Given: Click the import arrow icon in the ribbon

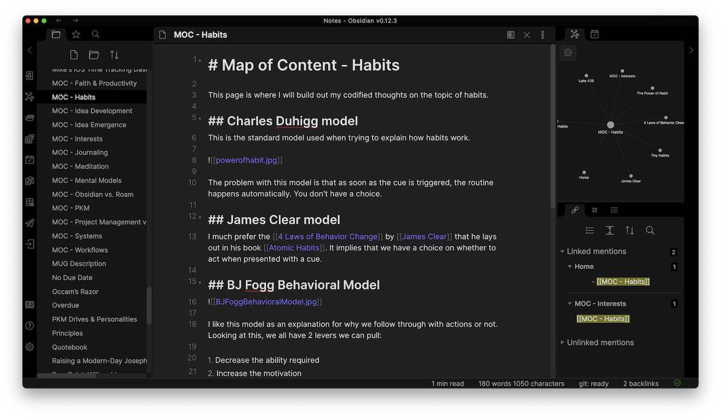Looking at the screenshot, I should 29,244.
